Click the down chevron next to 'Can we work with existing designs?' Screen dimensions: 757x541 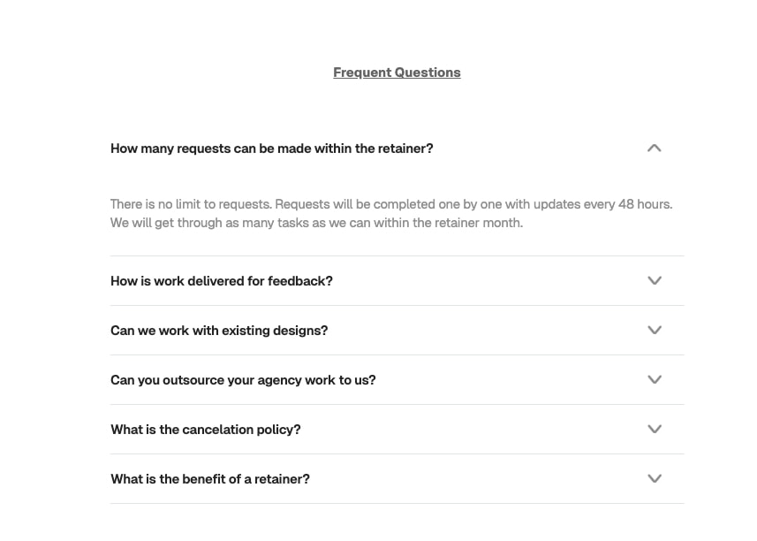pyautogui.click(x=655, y=331)
